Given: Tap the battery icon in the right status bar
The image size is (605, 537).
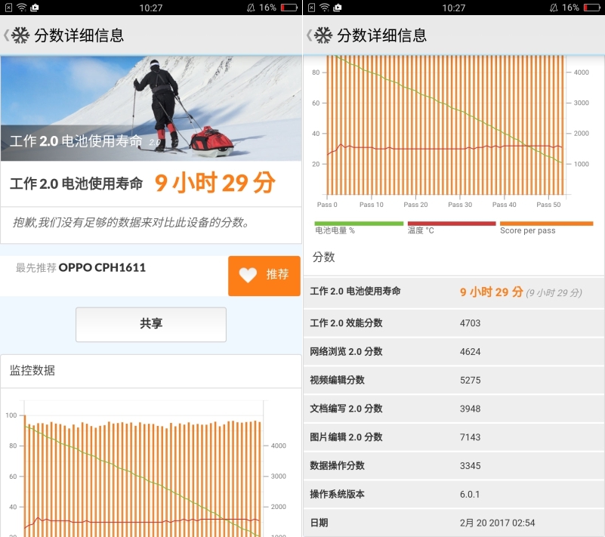Looking at the screenshot, I should pos(592,8).
